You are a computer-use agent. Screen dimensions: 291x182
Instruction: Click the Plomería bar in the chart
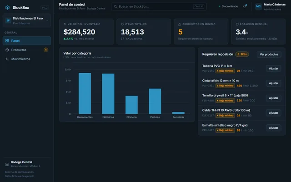pyautogui.click(x=131, y=105)
